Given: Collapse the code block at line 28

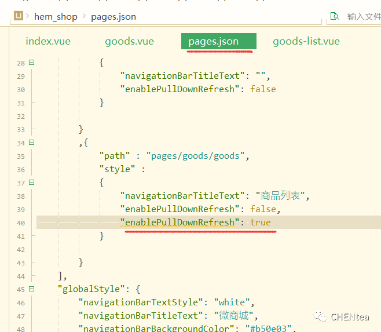Looking at the screenshot, I should [31, 63].
